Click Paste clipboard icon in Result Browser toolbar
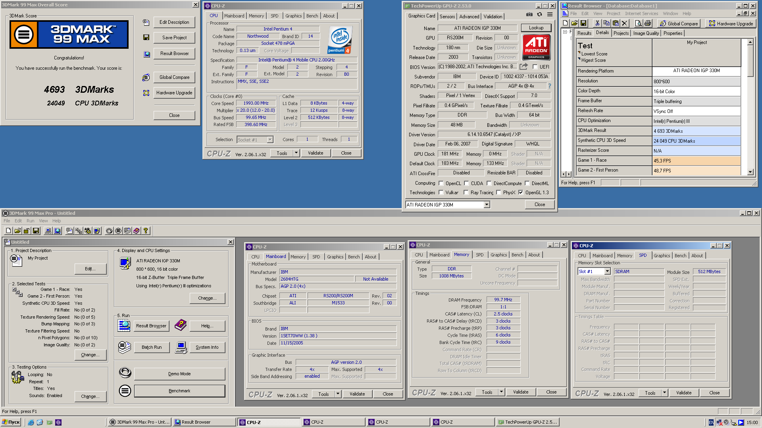 pos(616,23)
